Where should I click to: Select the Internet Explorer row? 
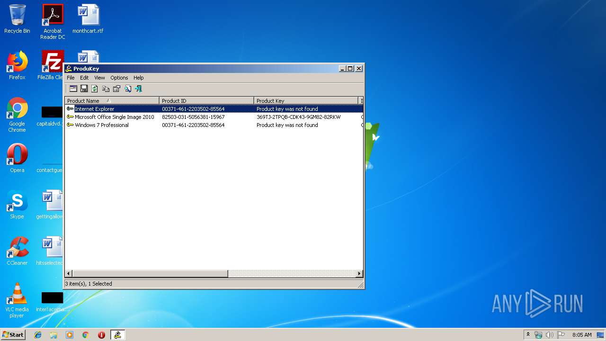point(214,109)
